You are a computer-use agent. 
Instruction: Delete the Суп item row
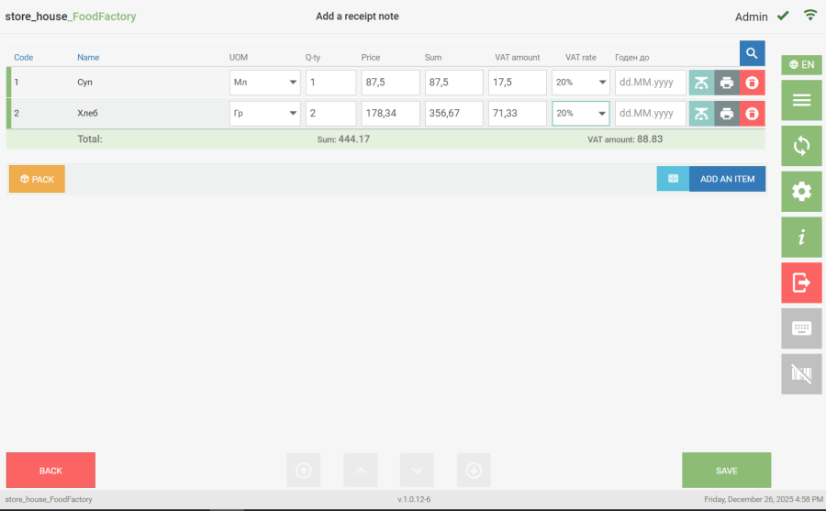[x=752, y=83]
